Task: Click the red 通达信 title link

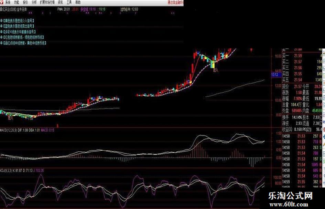Action: (x=175, y=2)
